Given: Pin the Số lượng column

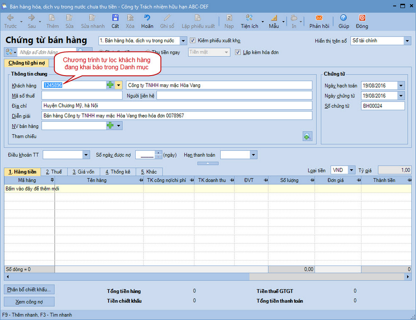Looking at the screenshot, I should pos(312,180).
